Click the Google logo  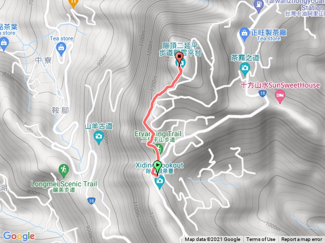[19, 236]
